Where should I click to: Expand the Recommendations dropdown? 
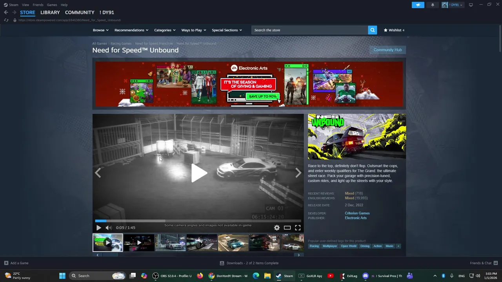(131, 30)
